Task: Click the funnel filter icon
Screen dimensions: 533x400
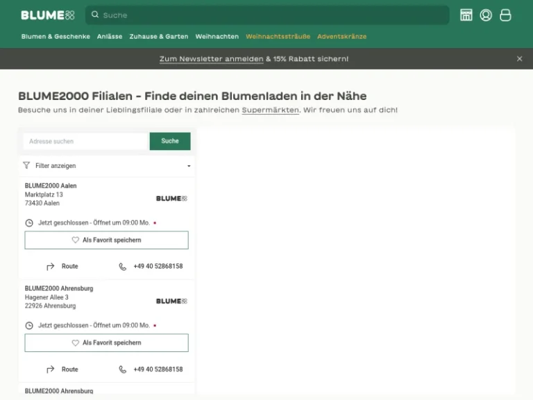Action: (26, 166)
